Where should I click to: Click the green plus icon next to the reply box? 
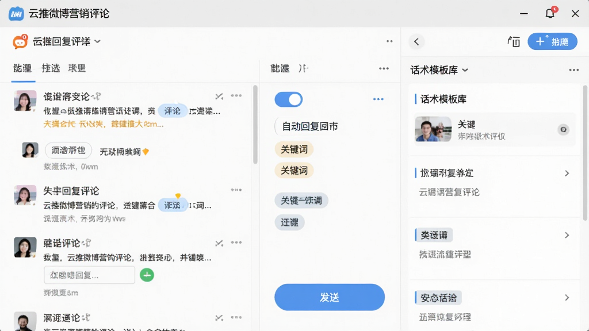tap(147, 275)
